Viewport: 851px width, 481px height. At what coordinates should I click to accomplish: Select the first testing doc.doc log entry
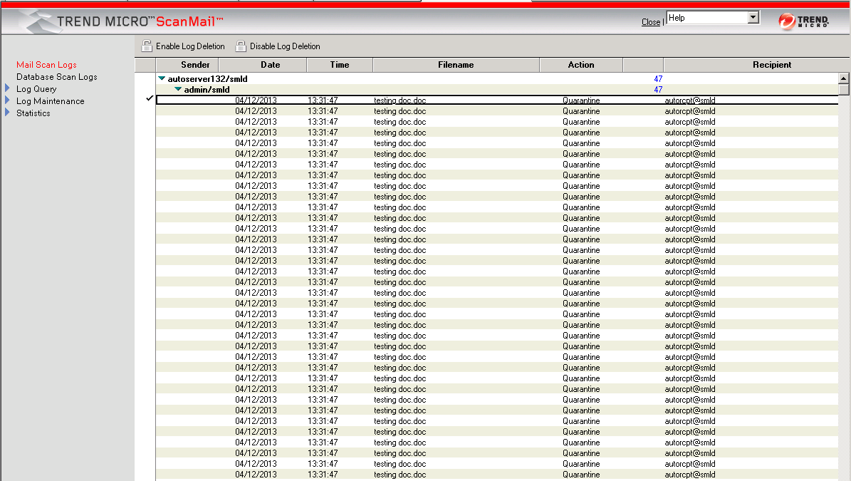click(x=400, y=100)
